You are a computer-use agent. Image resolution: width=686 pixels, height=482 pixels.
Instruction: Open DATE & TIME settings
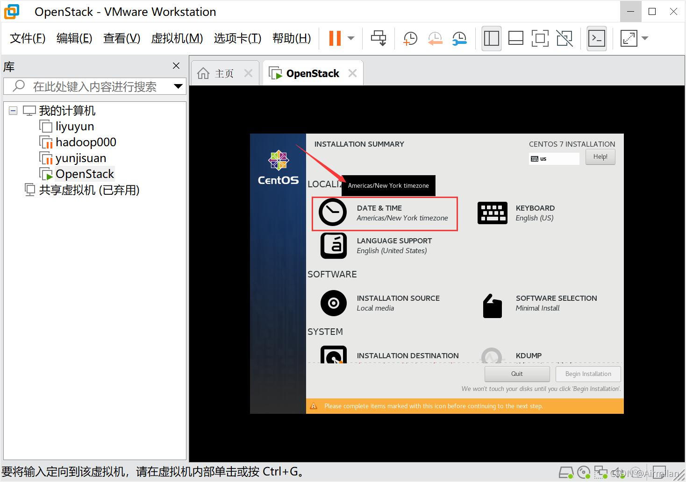pyautogui.click(x=385, y=213)
